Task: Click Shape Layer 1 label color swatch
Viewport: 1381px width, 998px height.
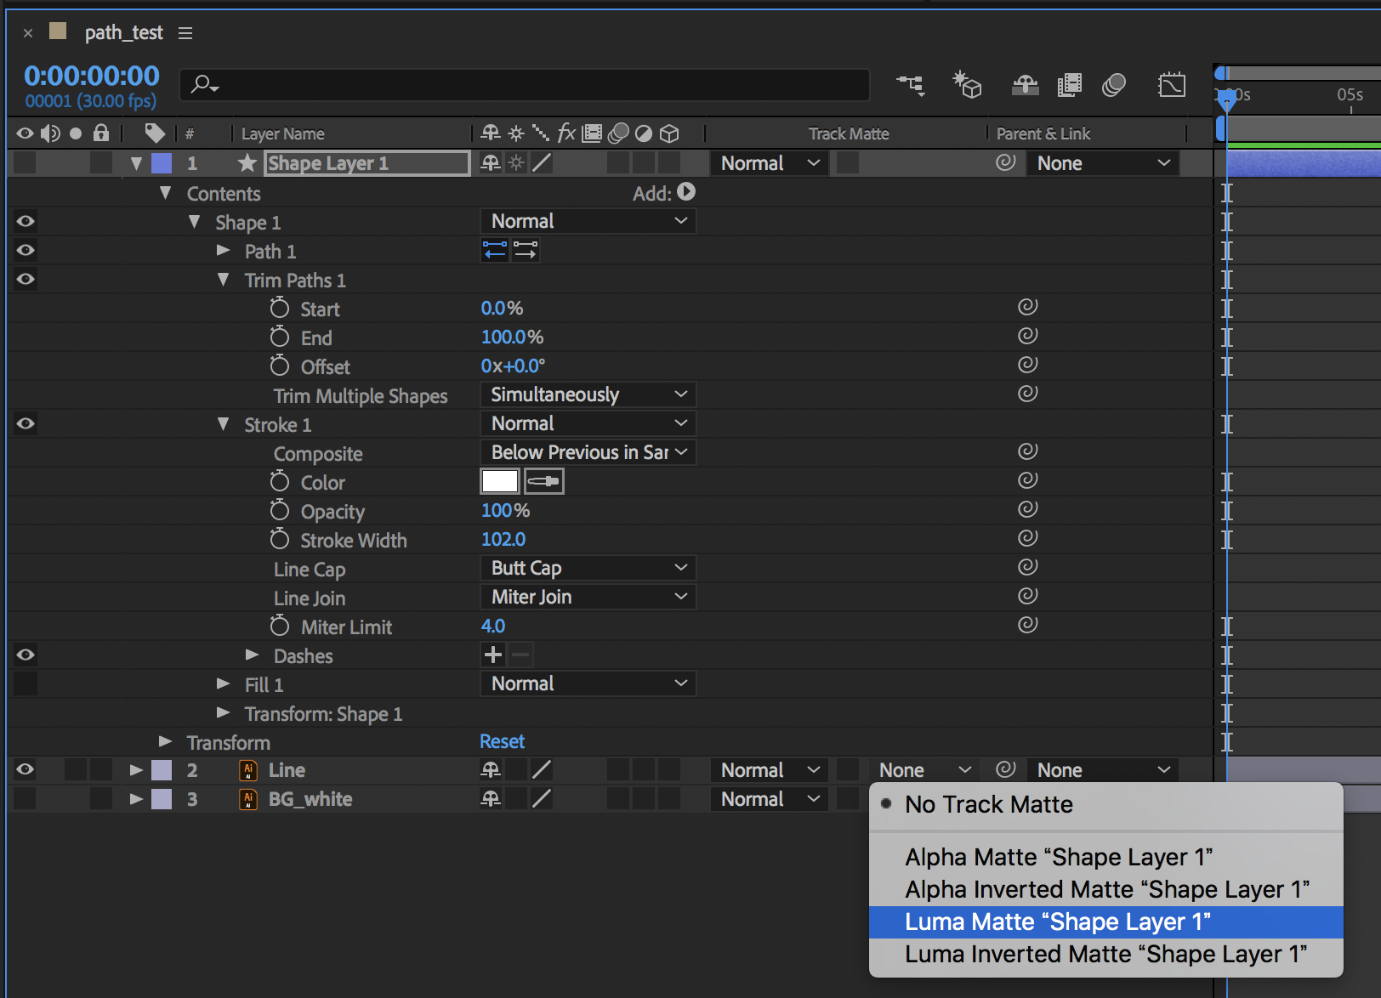Action: [162, 163]
